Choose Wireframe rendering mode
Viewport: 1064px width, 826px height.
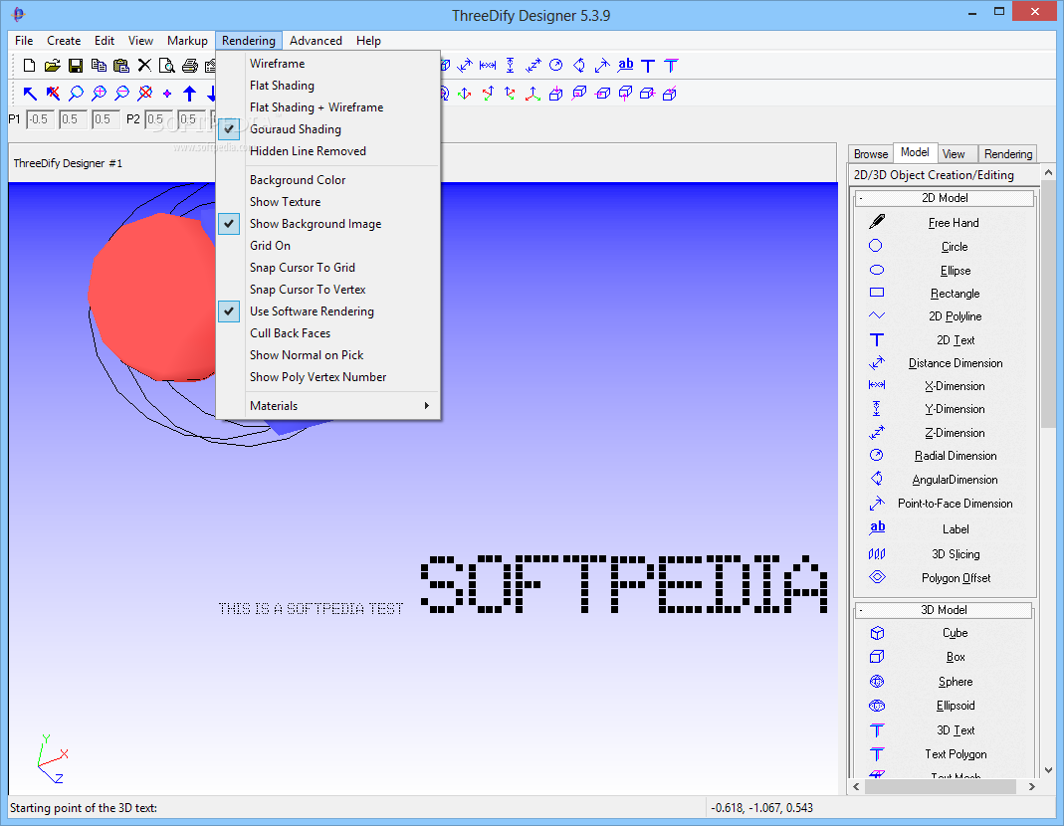point(328,63)
